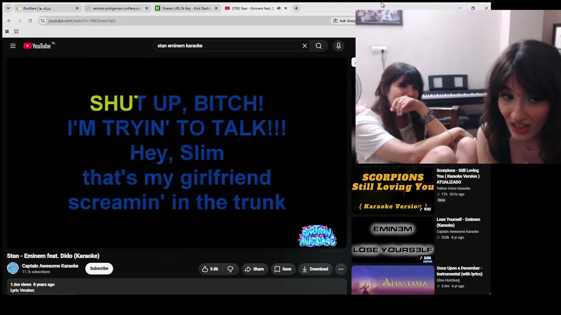Clear the YouTube search query
This screenshot has width=561, height=315.
tap(305, 45)
